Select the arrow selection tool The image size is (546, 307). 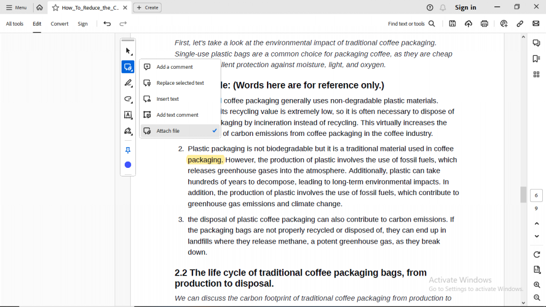(x=128, y=51)
